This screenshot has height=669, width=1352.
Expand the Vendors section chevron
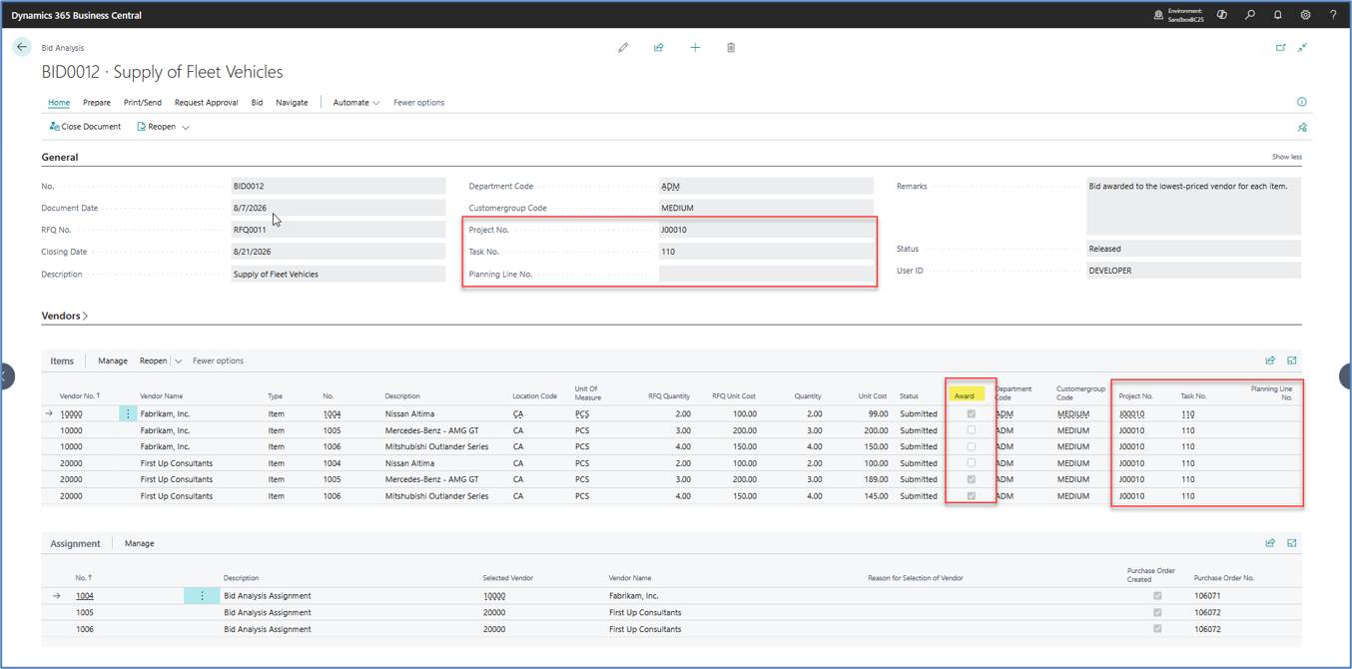pos(86,316)
